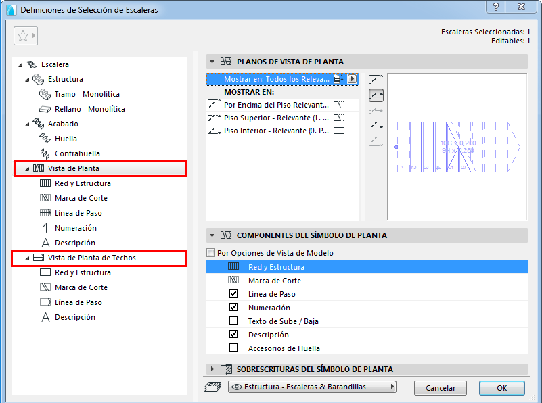The width and height of the screenshot is (542, 403).
Task: Choose the highlighted upper-story preview icon
Action: point(376,95)
